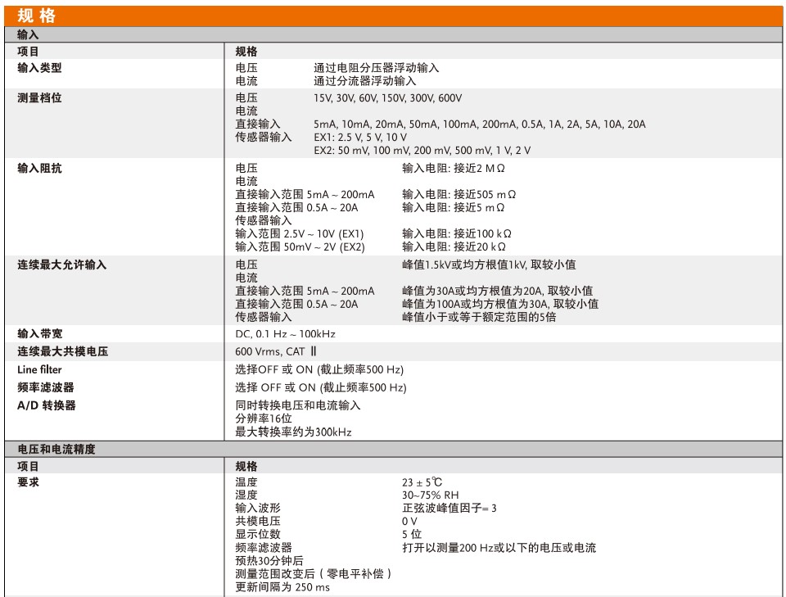Click the 23 ± 5℃ temperature value

tap(422, 482)
